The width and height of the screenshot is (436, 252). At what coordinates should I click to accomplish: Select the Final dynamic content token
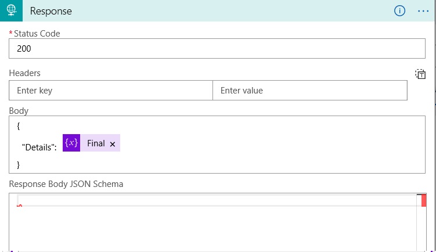[x=92, y=143]
